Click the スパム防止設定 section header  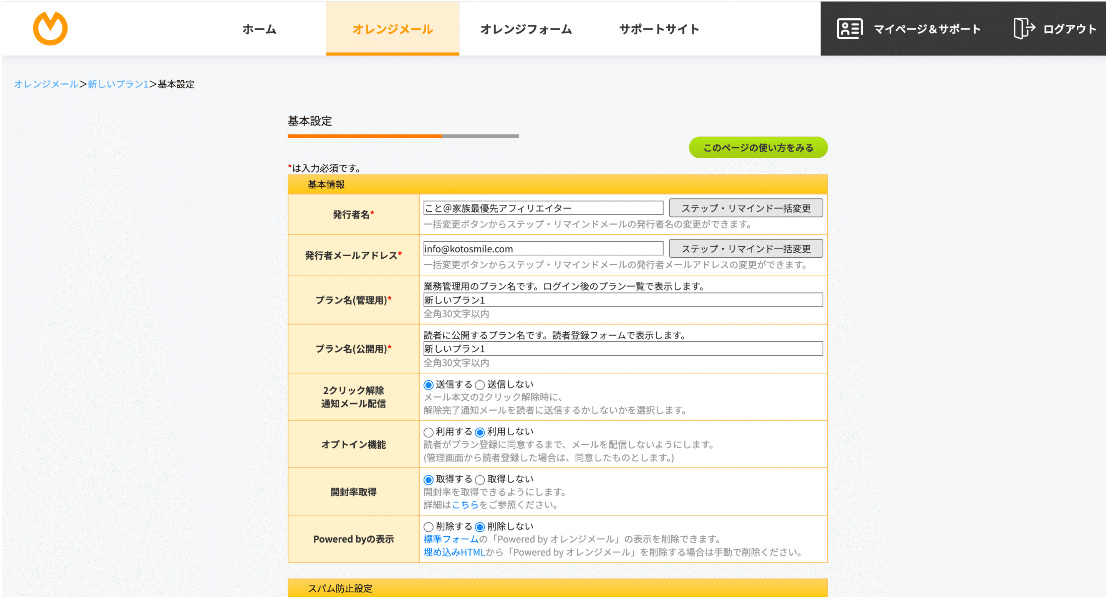pos(557,588)
